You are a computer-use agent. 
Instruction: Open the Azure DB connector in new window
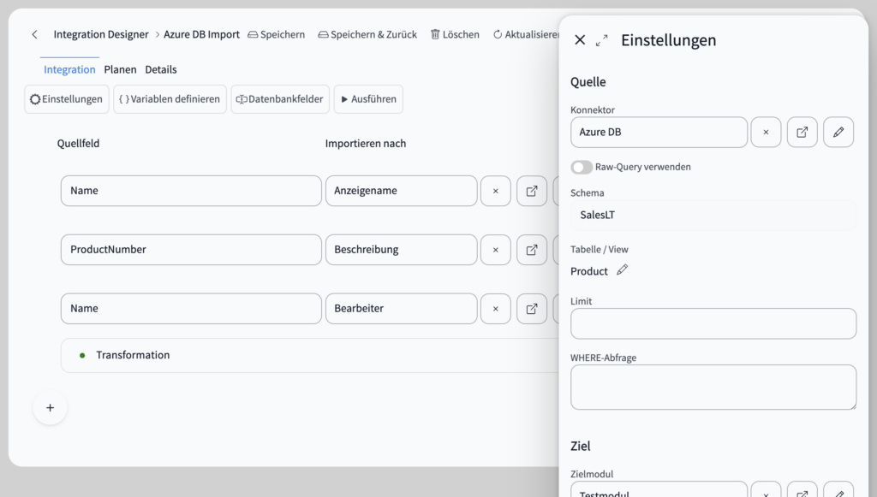tap(802, 133)
